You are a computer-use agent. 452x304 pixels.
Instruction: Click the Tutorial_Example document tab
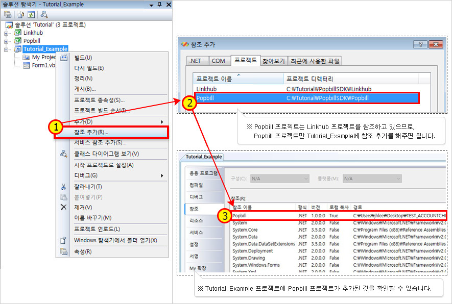204,157
